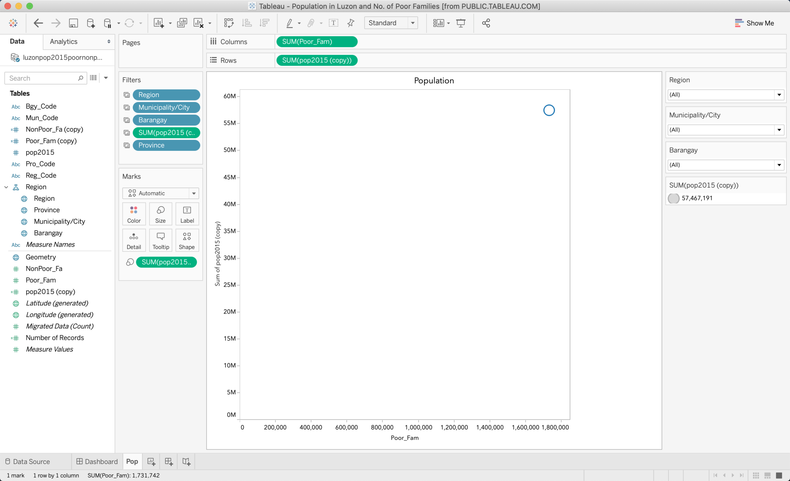Open the Tooltip marks card
Screen dimensions: 790x481
(x=160, y=240)
